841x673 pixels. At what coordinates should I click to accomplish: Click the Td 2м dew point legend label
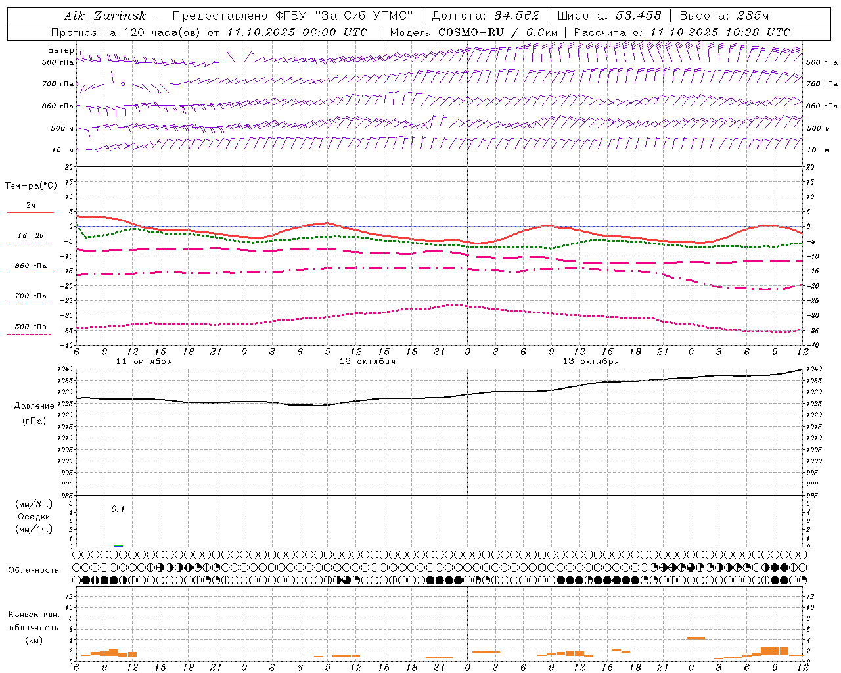coord(31,235)
